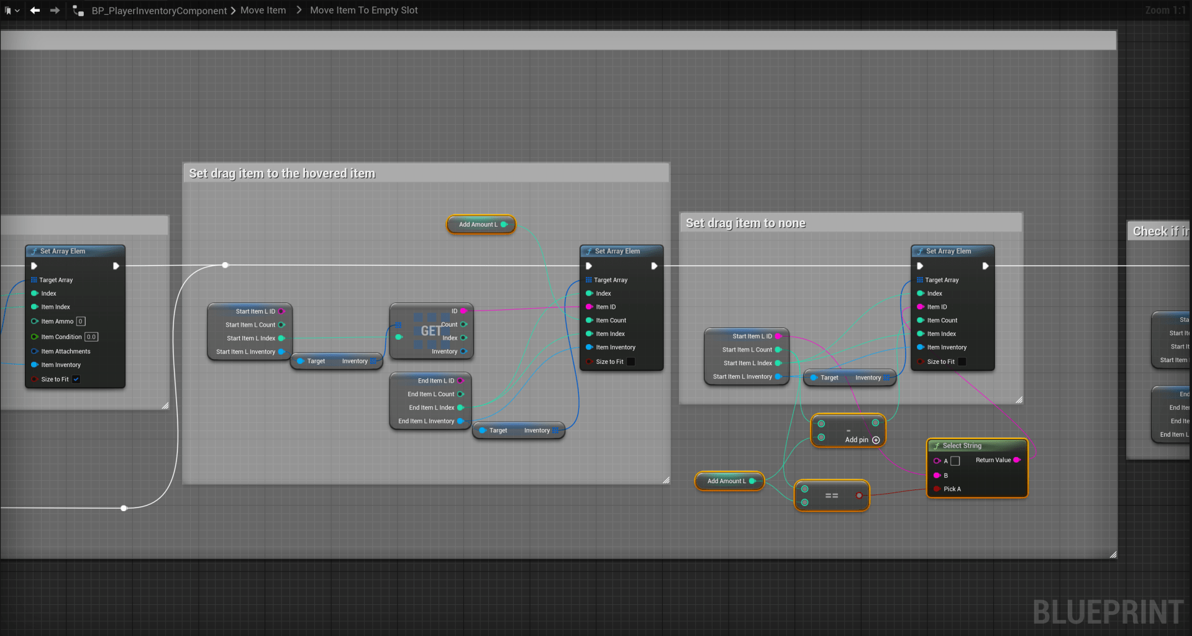Click resize handle of the drag item none comment box
The image size is (1192, 636).
(1019, 400)
